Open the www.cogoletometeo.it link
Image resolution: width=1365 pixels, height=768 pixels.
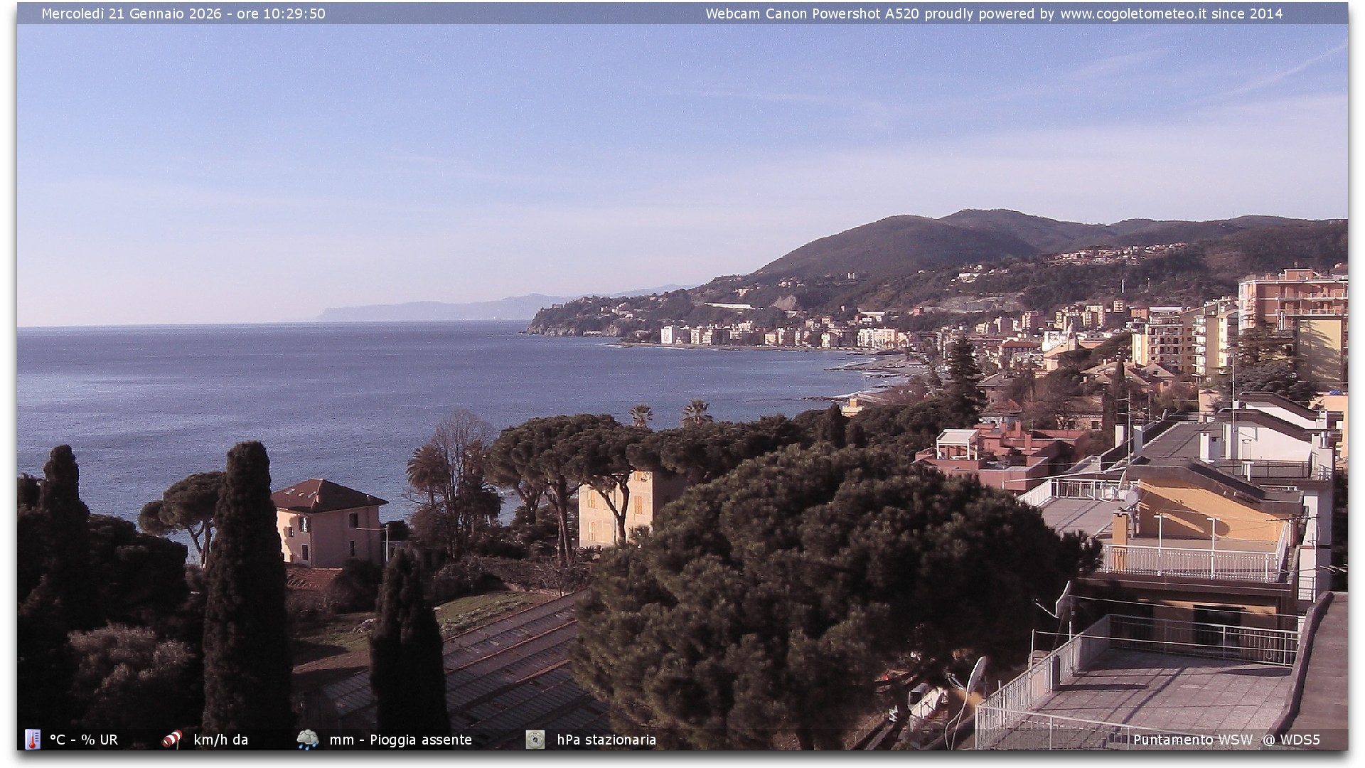(x=1133, y=14)
